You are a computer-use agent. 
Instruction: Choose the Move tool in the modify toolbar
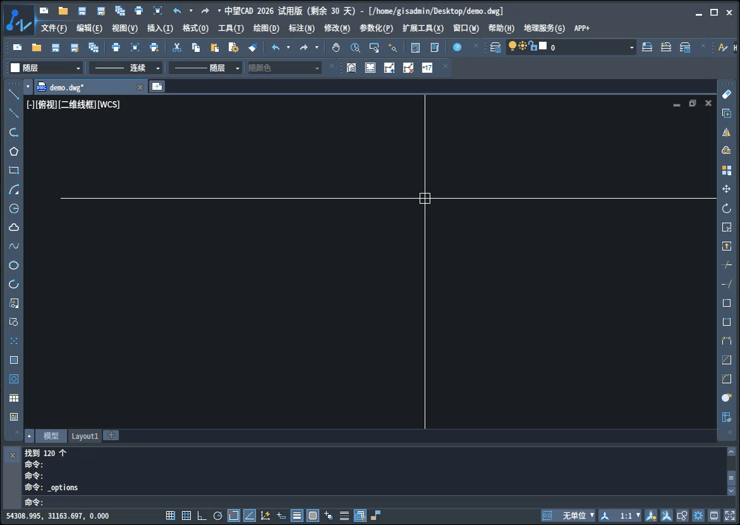(x=726, y=189)
